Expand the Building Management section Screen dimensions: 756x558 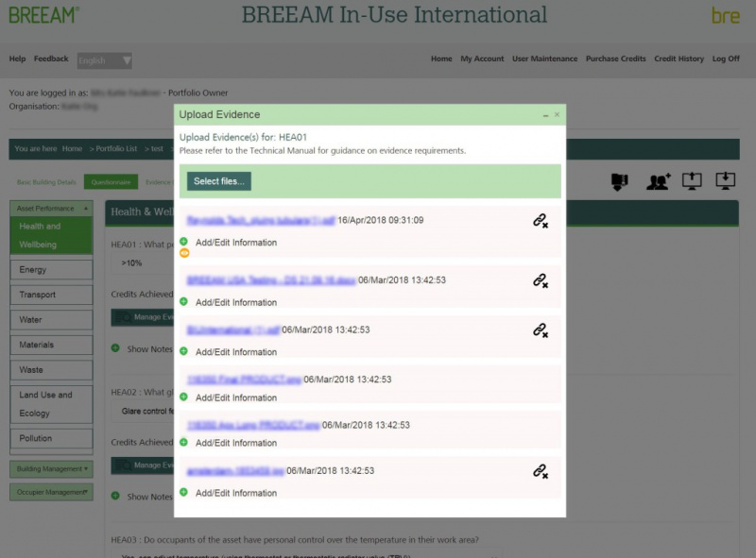[x=51, y=469]
